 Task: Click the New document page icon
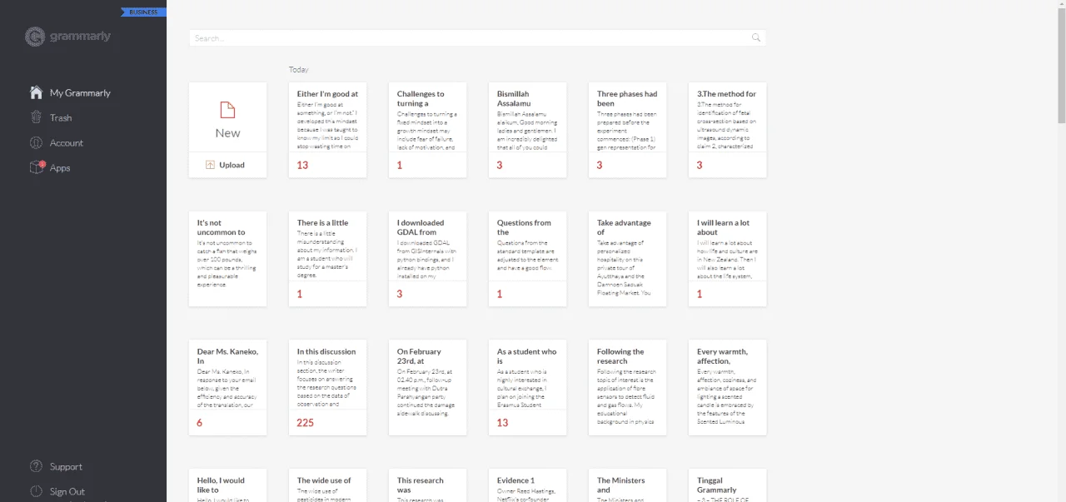coord(227,110)
